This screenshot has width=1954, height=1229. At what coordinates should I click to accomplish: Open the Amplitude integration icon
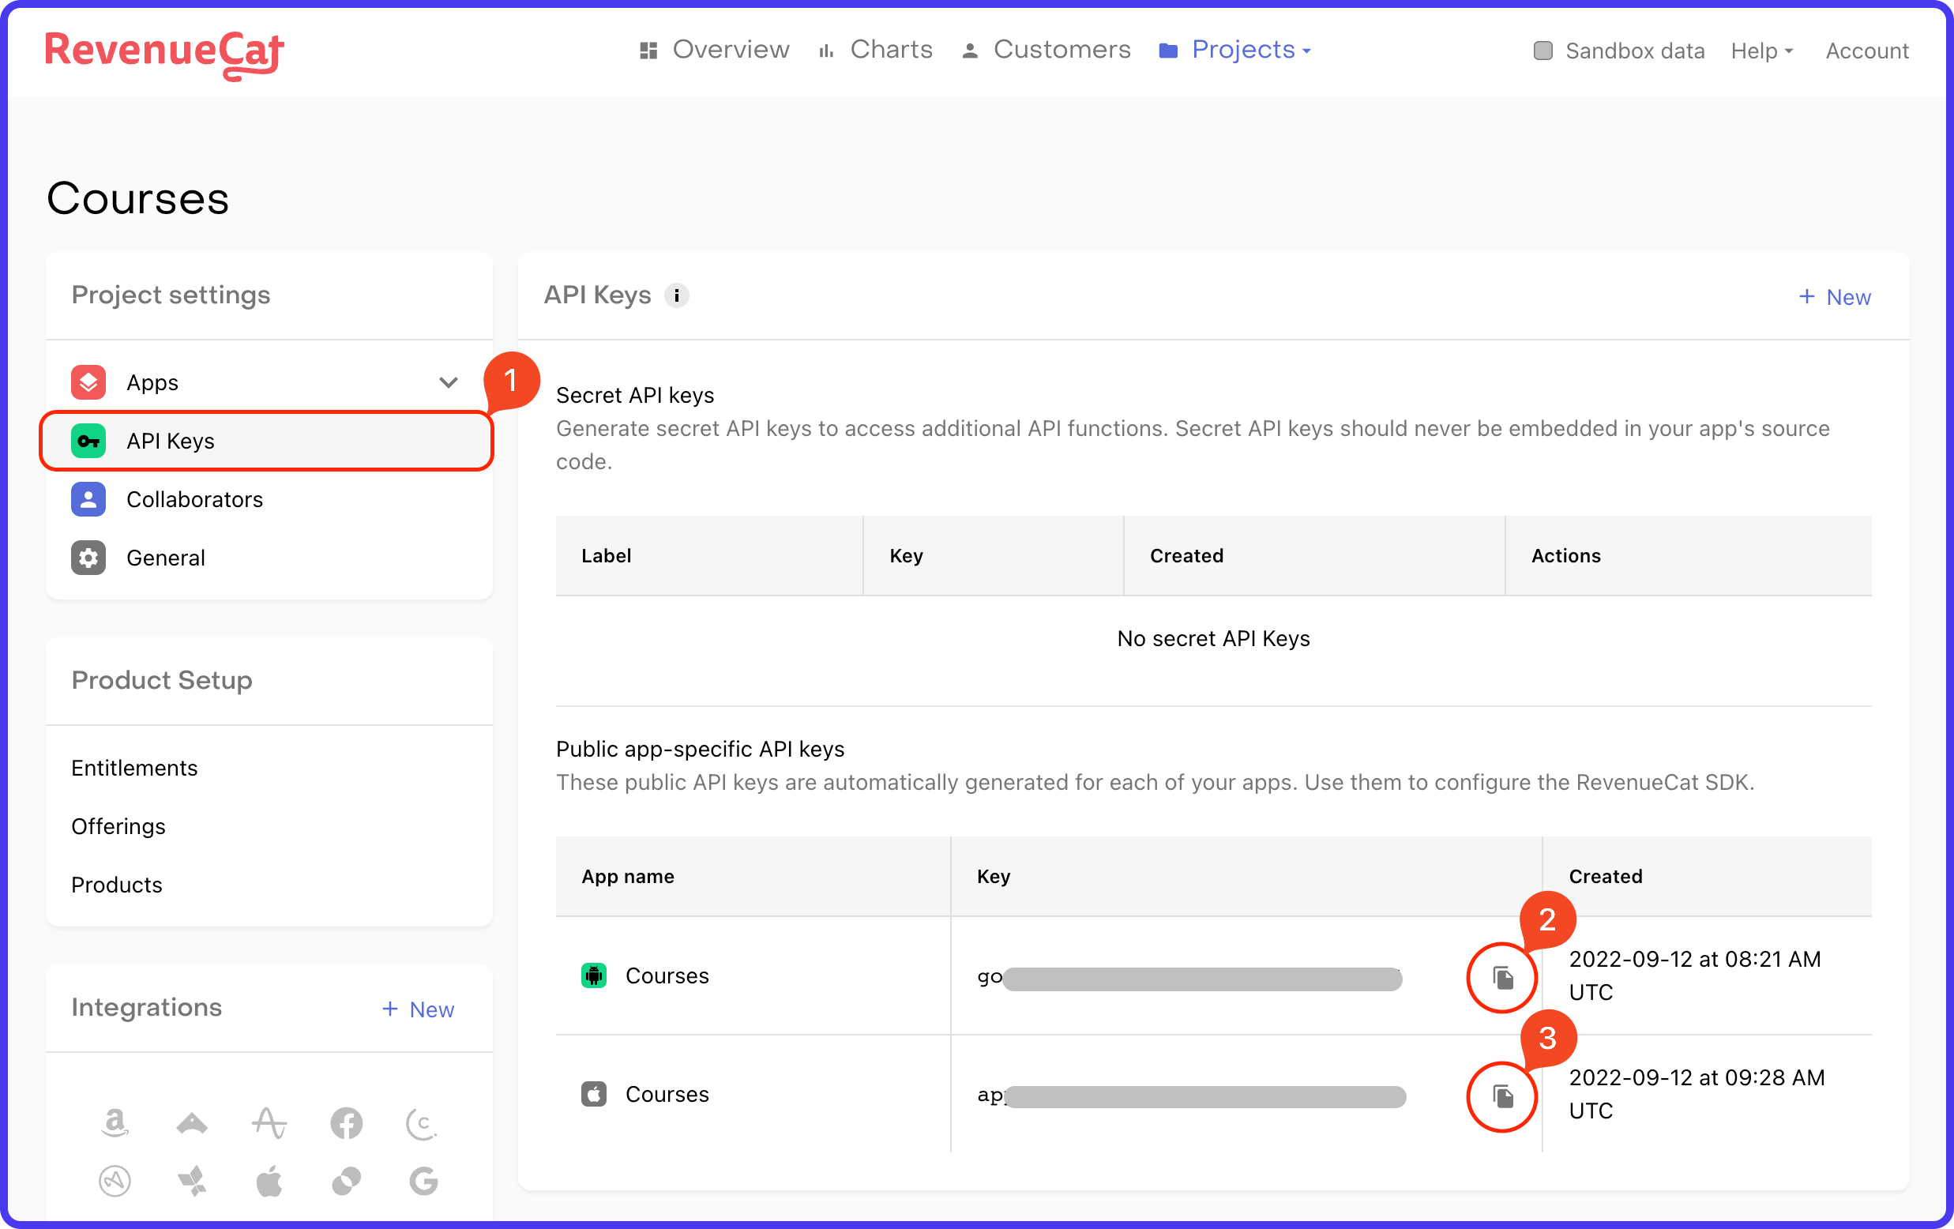pos(269,1122)
